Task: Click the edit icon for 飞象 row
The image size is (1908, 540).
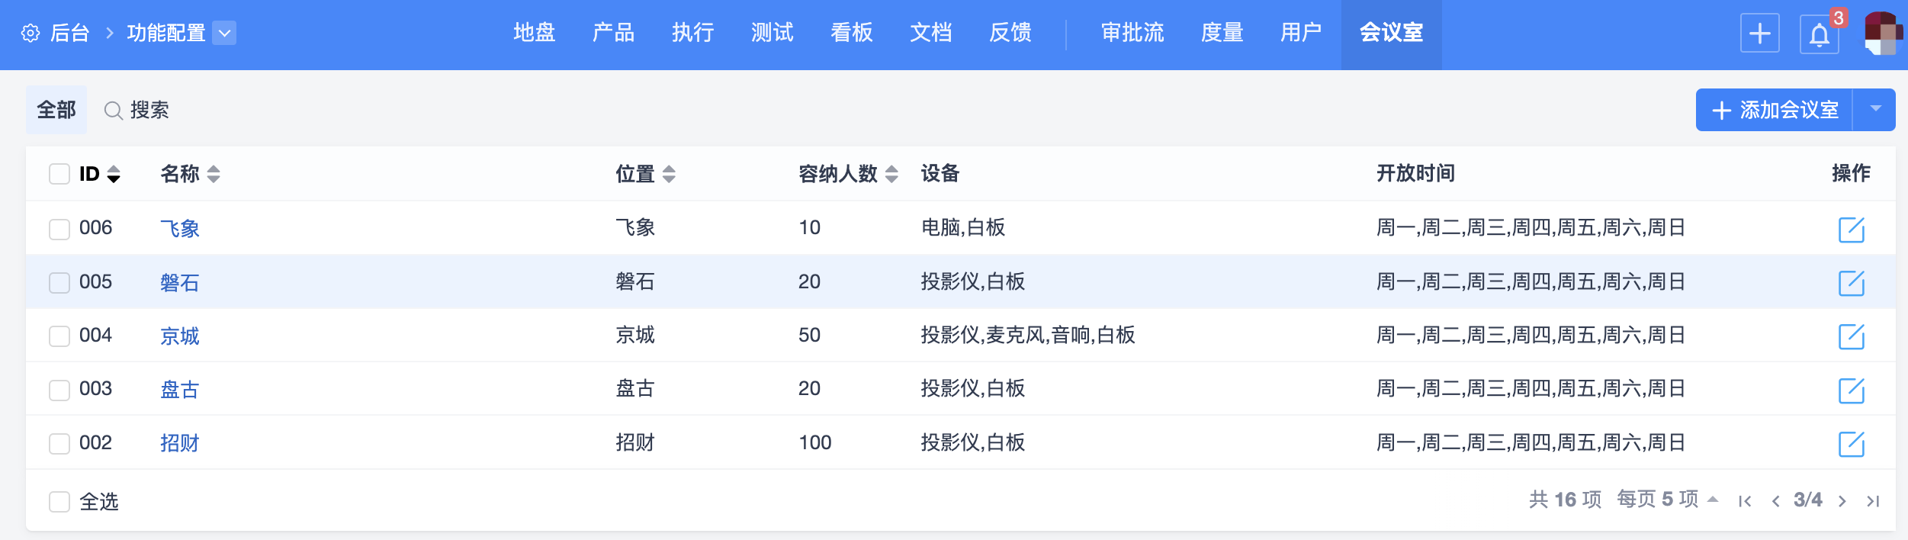Action: [x=1851, y=229]
